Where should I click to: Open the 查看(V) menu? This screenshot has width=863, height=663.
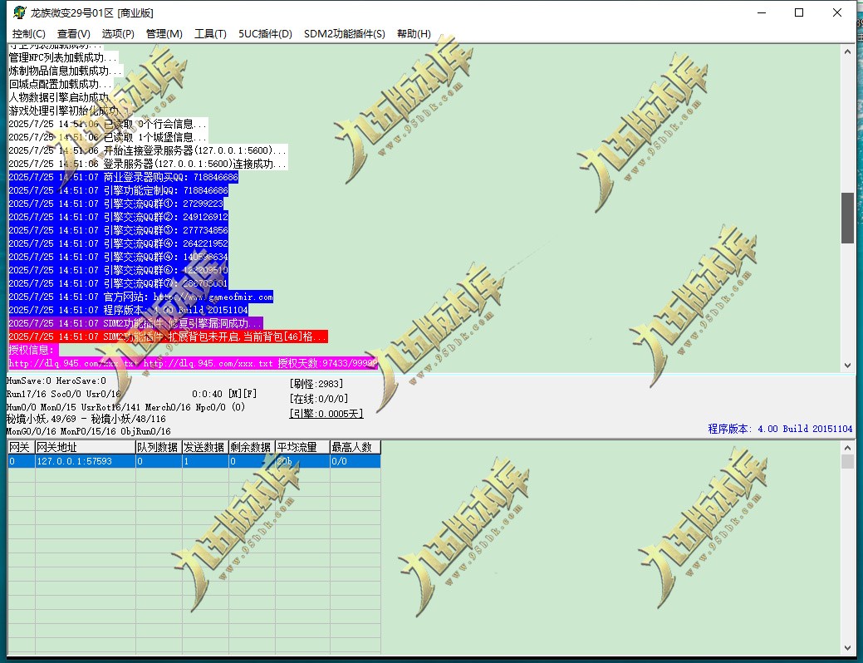[x=73, y=33]
